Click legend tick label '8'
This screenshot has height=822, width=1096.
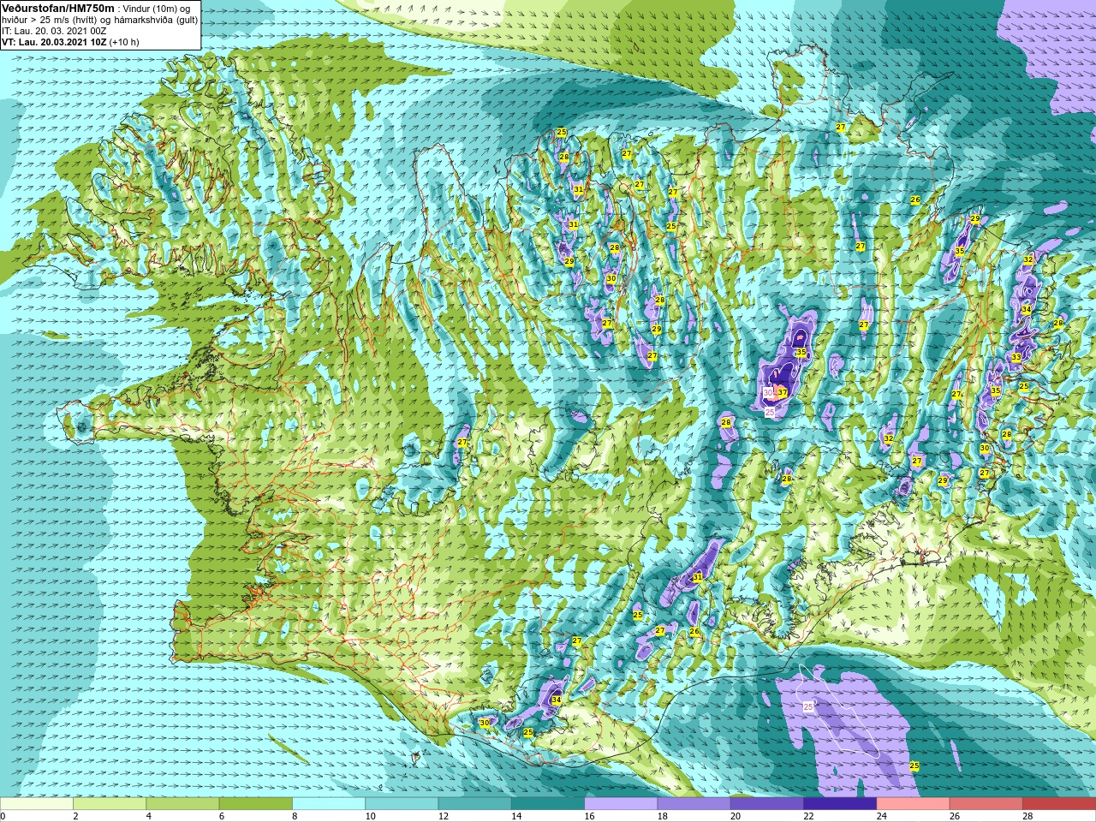pos(295,817)
